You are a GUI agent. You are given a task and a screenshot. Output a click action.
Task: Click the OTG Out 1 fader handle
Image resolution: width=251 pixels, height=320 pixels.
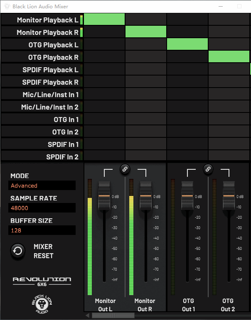click(x=187, y=195)
